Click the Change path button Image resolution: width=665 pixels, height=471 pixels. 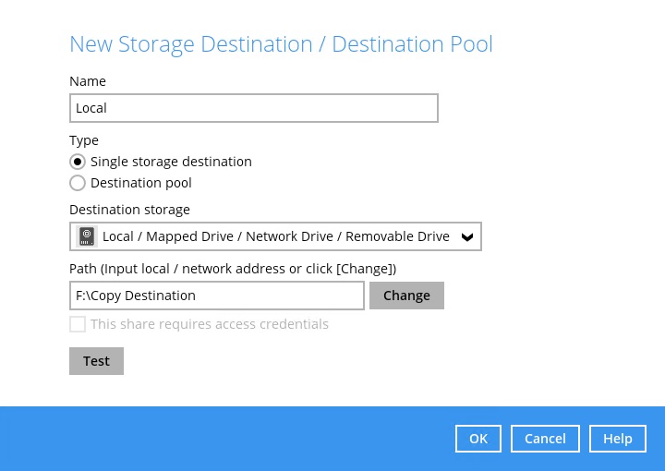pos(406,296)
